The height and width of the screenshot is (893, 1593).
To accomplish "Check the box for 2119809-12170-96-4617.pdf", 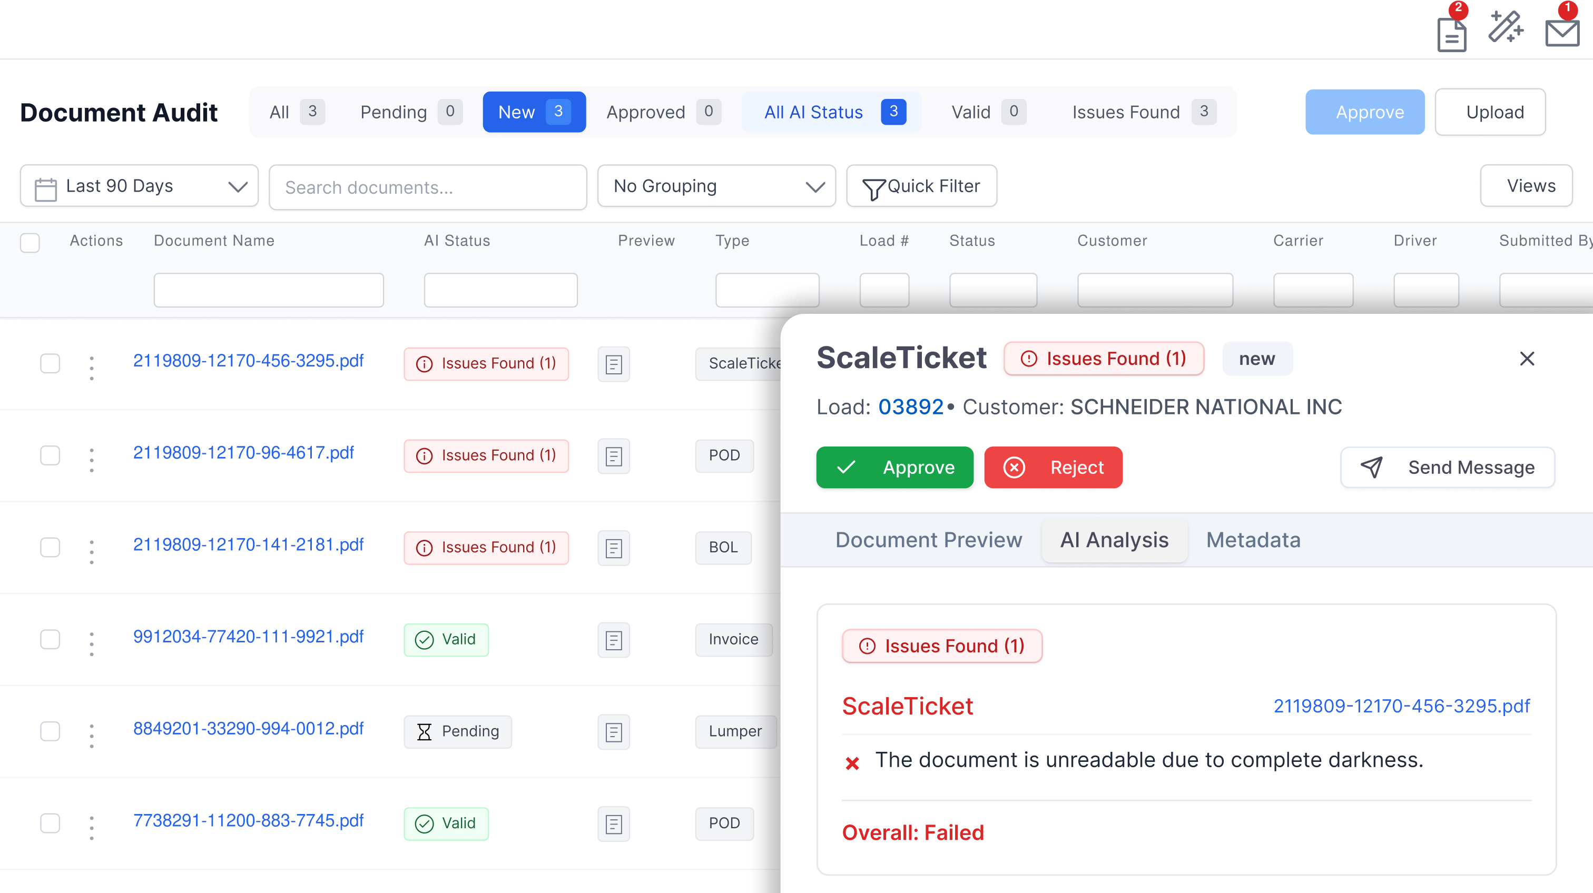I will [50, 455].
